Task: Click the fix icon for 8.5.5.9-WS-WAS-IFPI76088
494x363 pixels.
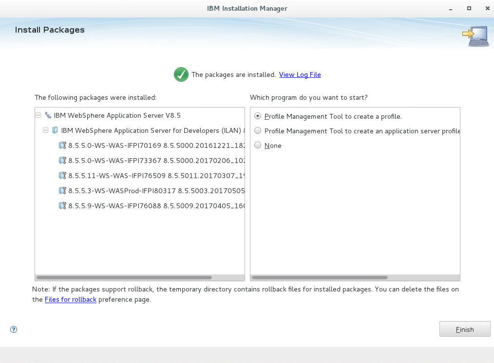Action: tap(62, 205)
